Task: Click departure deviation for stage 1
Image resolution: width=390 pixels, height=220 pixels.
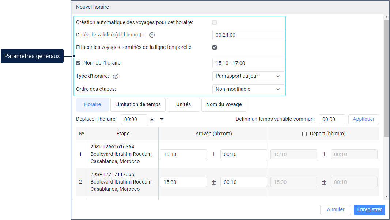Action: tap(354, 154)
